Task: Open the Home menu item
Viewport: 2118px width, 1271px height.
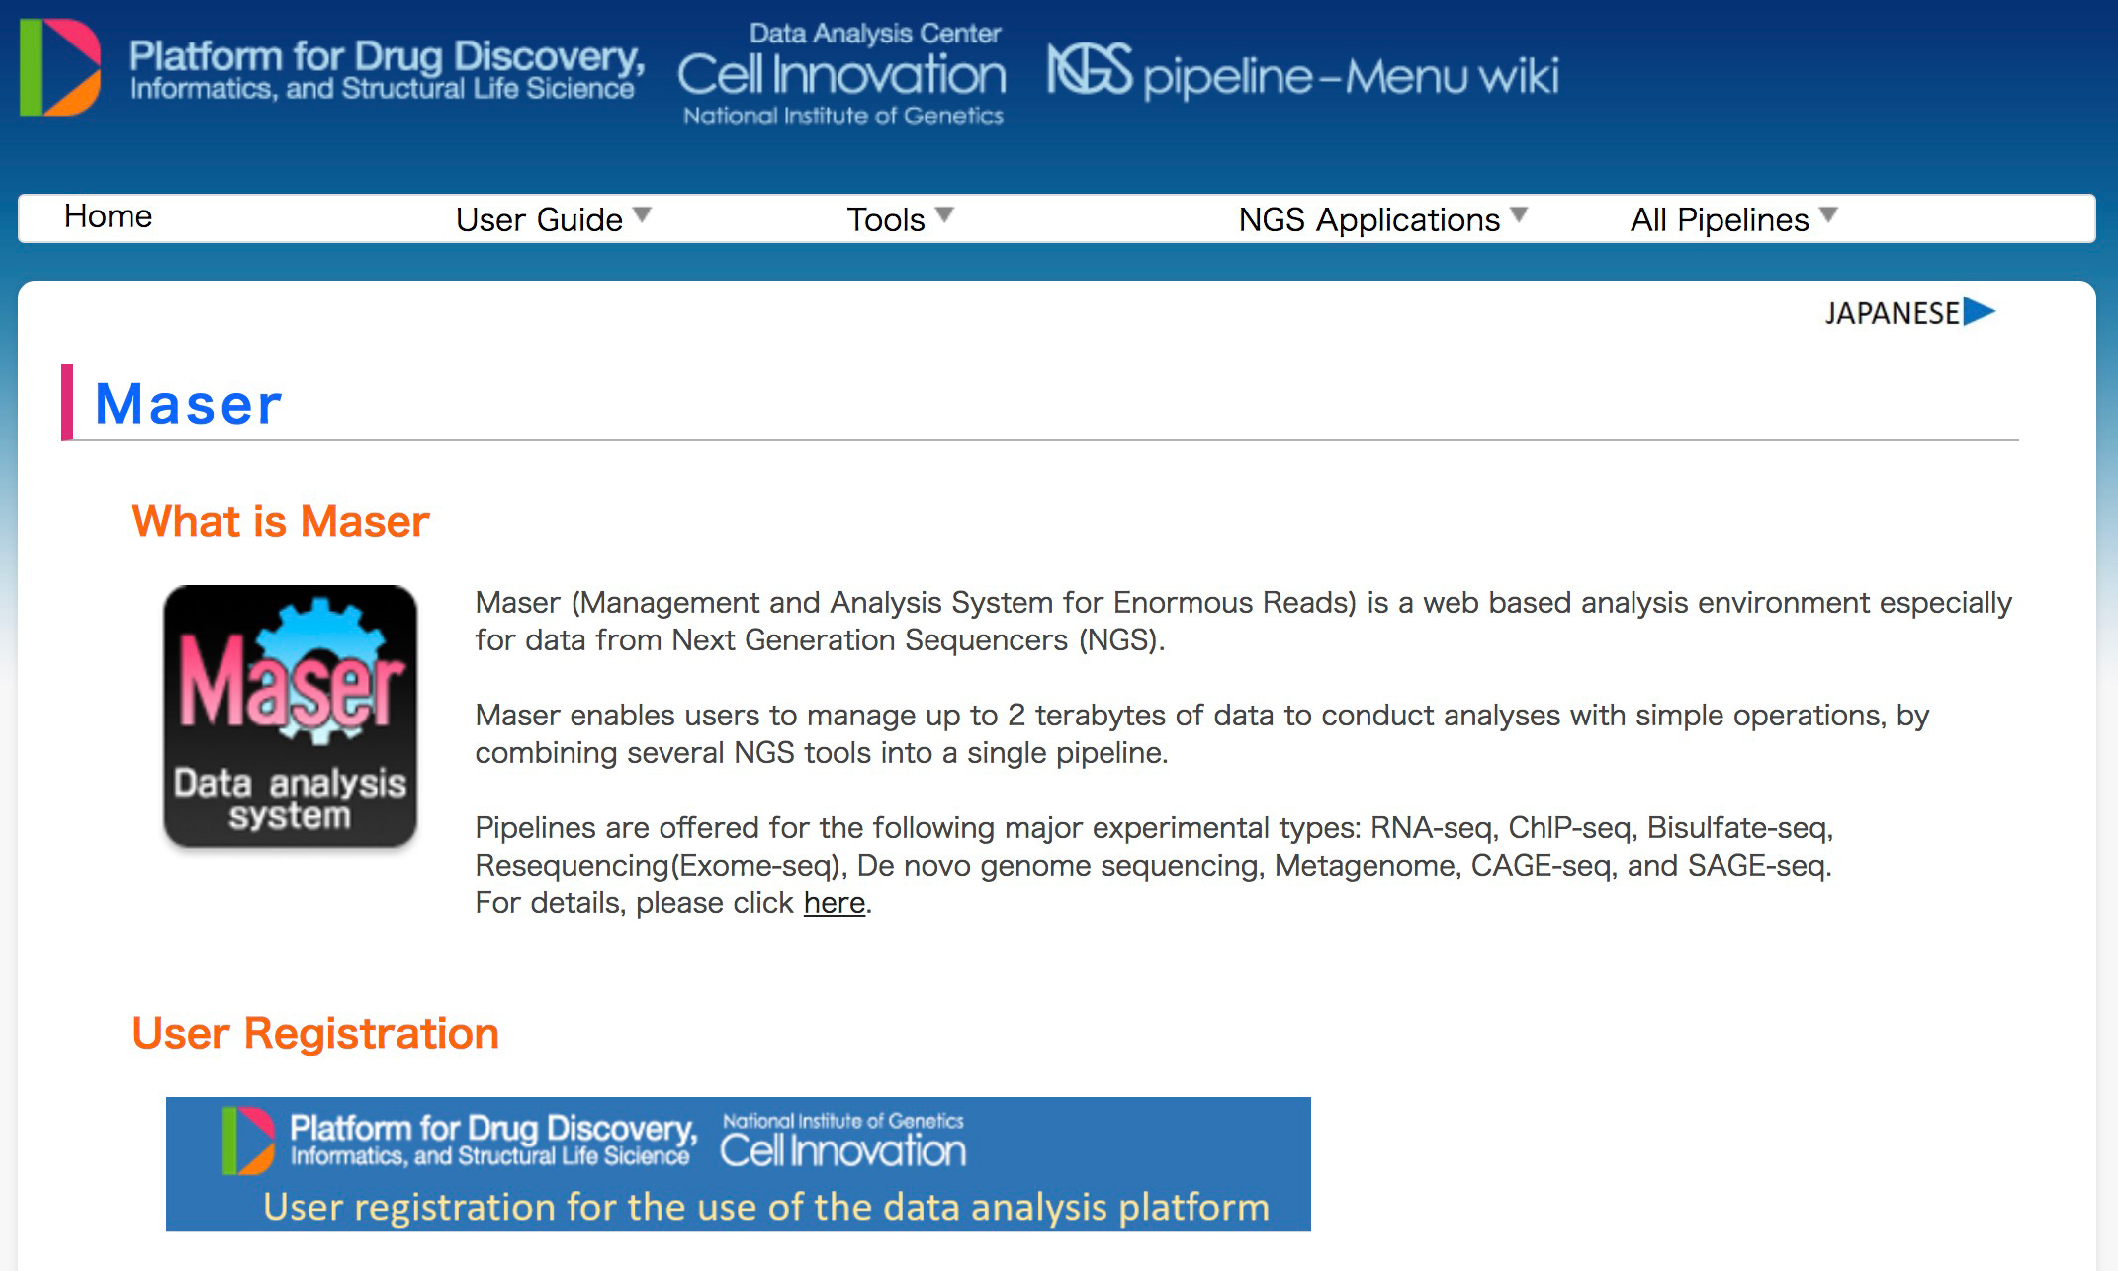Action: 108,216
